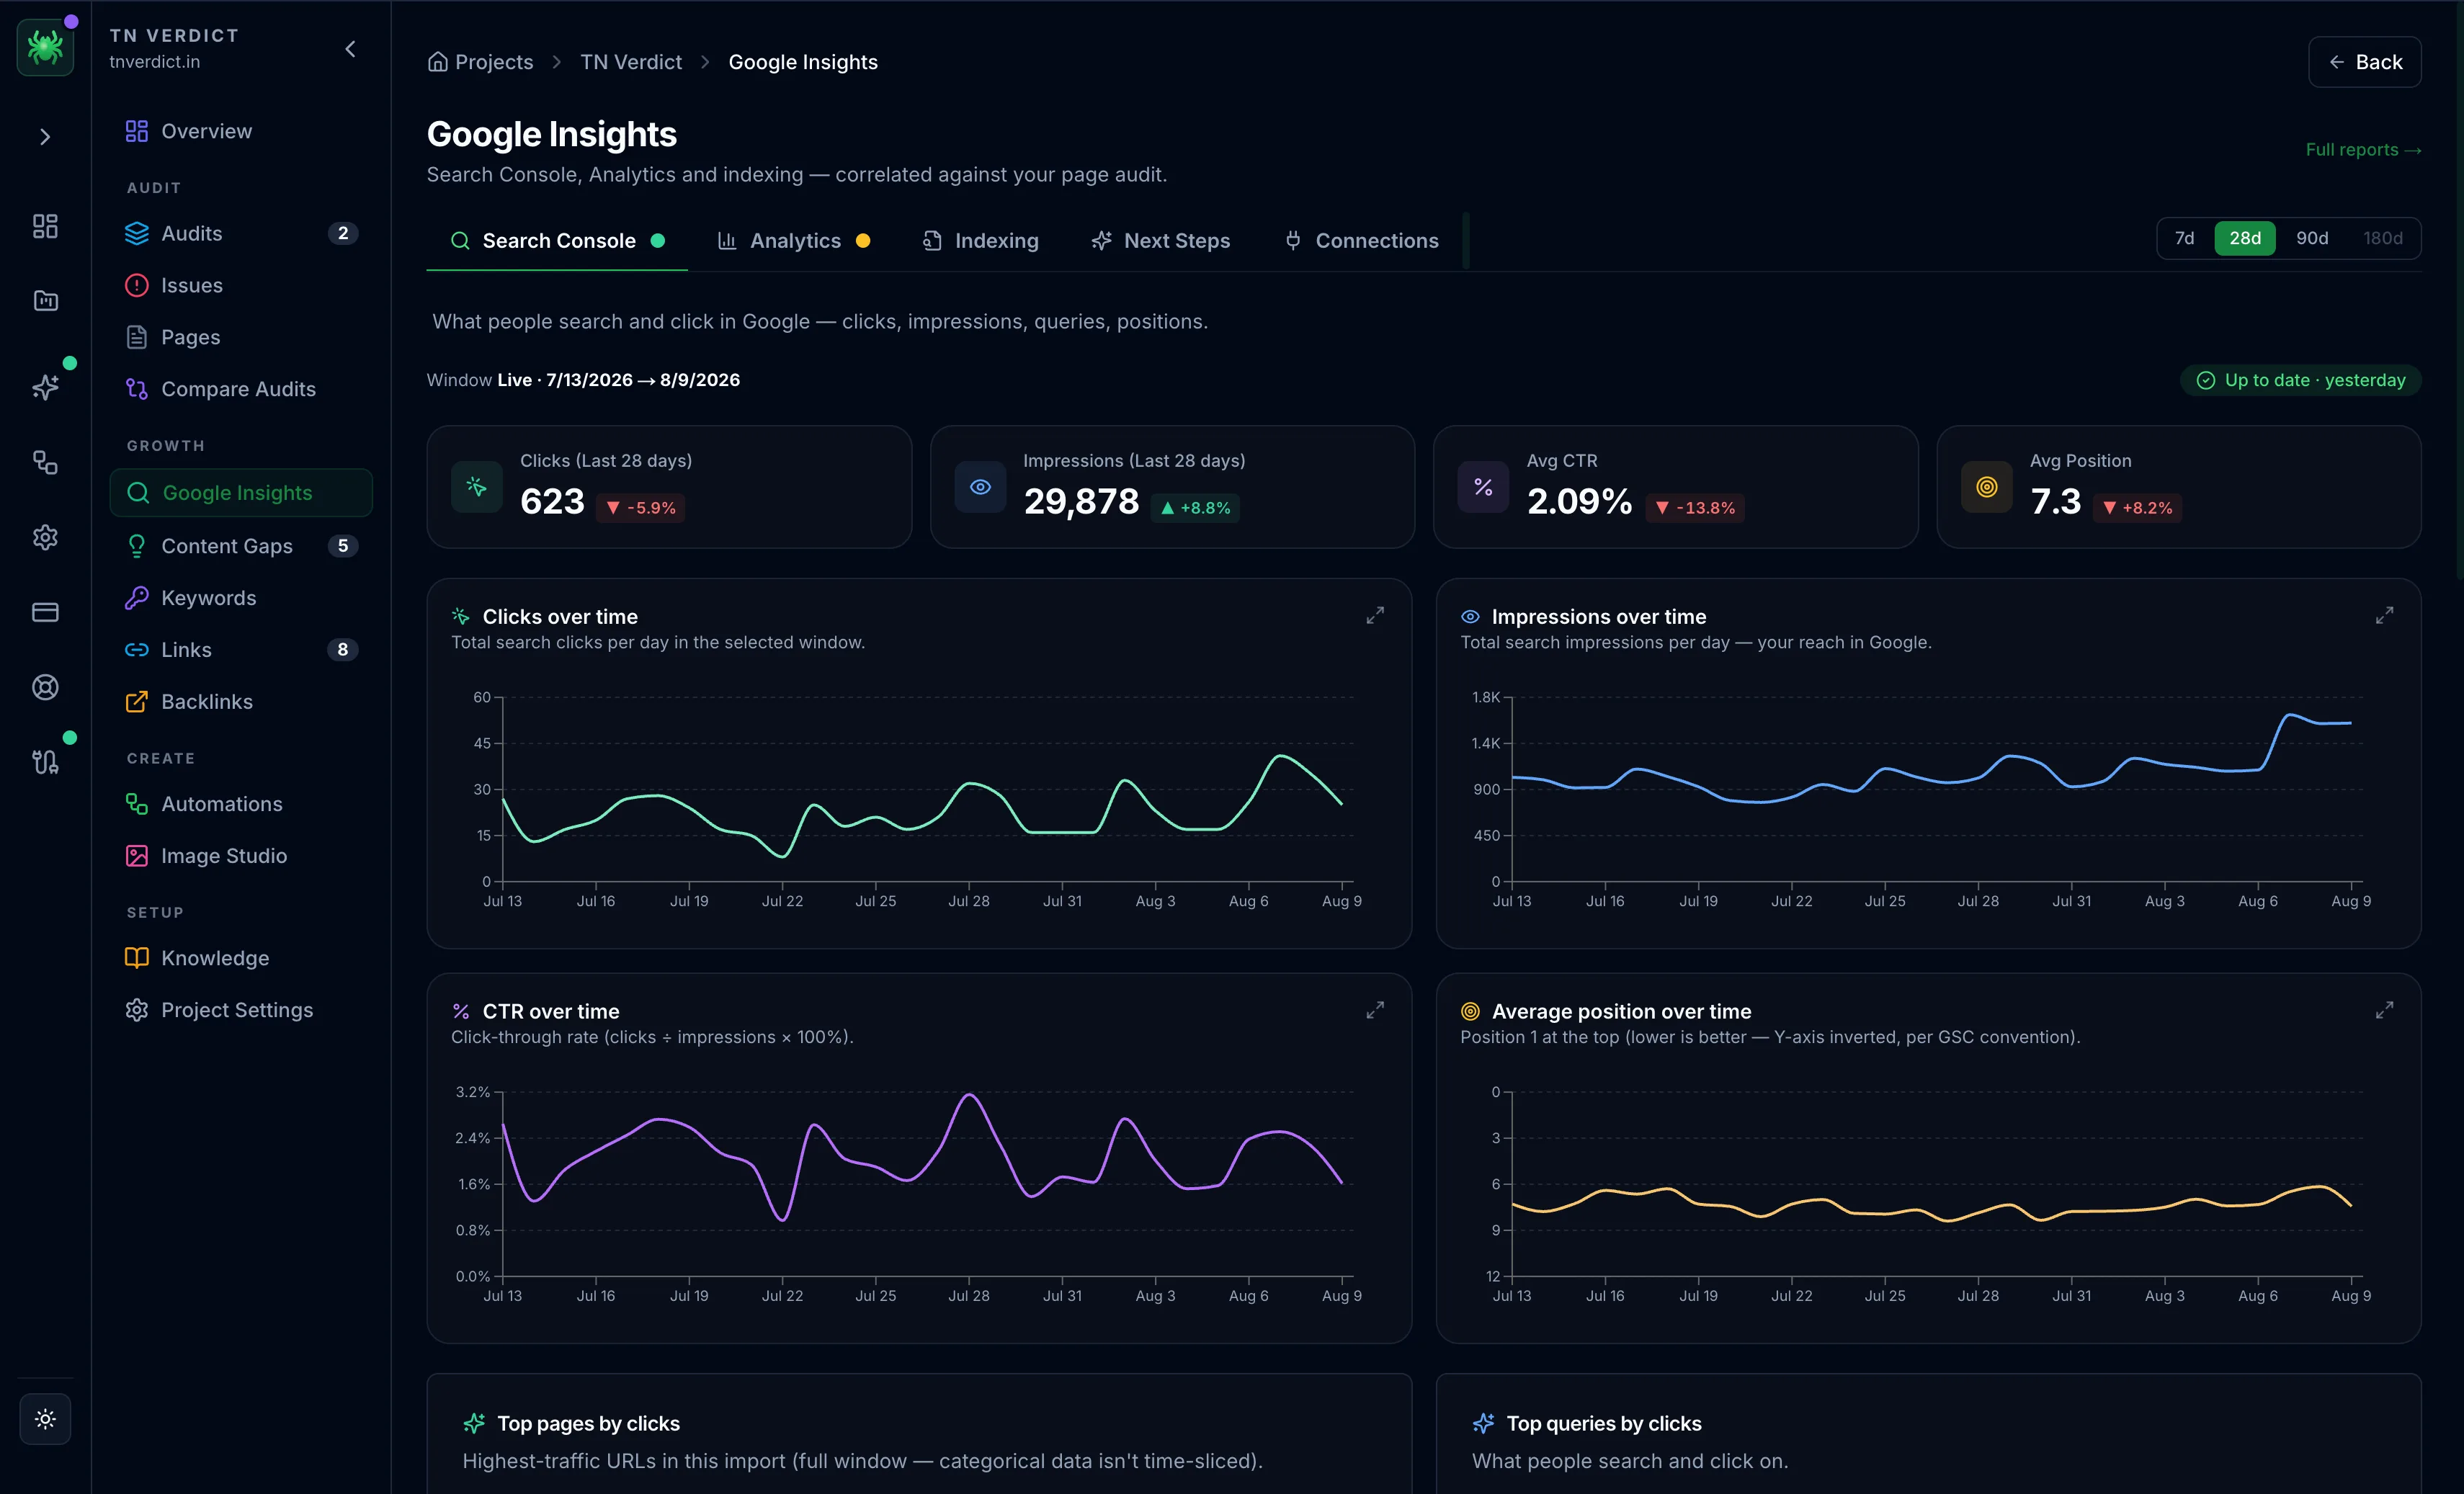Open Compare Audits in the sidebar
Screen dimensions: 2464x1494
tap(241, 389)
